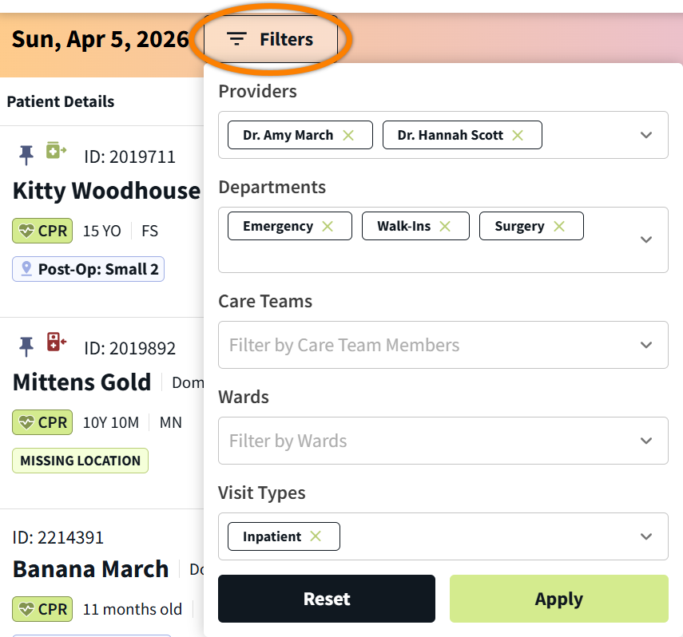Remove Emergency department filter chip
The height and width of the screenshot is (637, 683).
coord(328,226)
